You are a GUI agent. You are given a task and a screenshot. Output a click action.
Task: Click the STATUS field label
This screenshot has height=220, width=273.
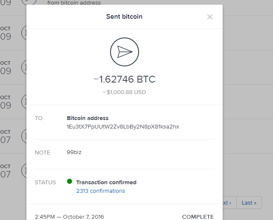(x=45, y=182)
